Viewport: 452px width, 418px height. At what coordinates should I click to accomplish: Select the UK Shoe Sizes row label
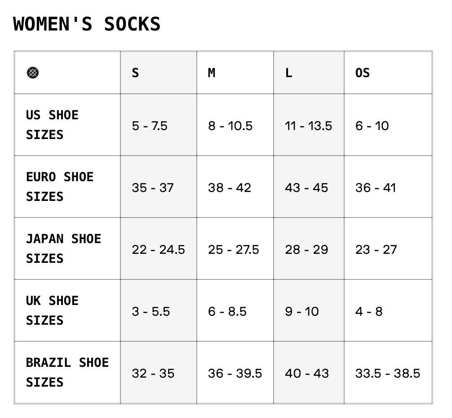(x=52, y=310)
